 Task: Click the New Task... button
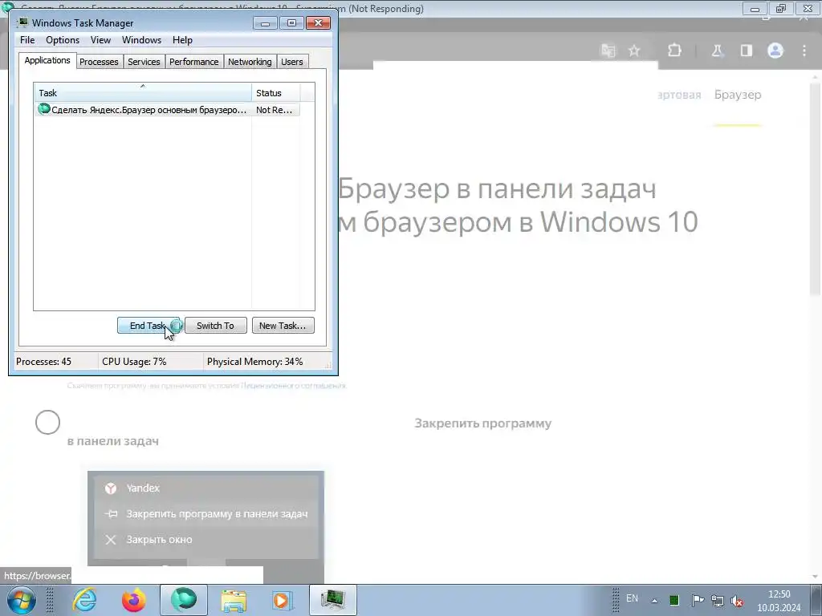point(283,326)
